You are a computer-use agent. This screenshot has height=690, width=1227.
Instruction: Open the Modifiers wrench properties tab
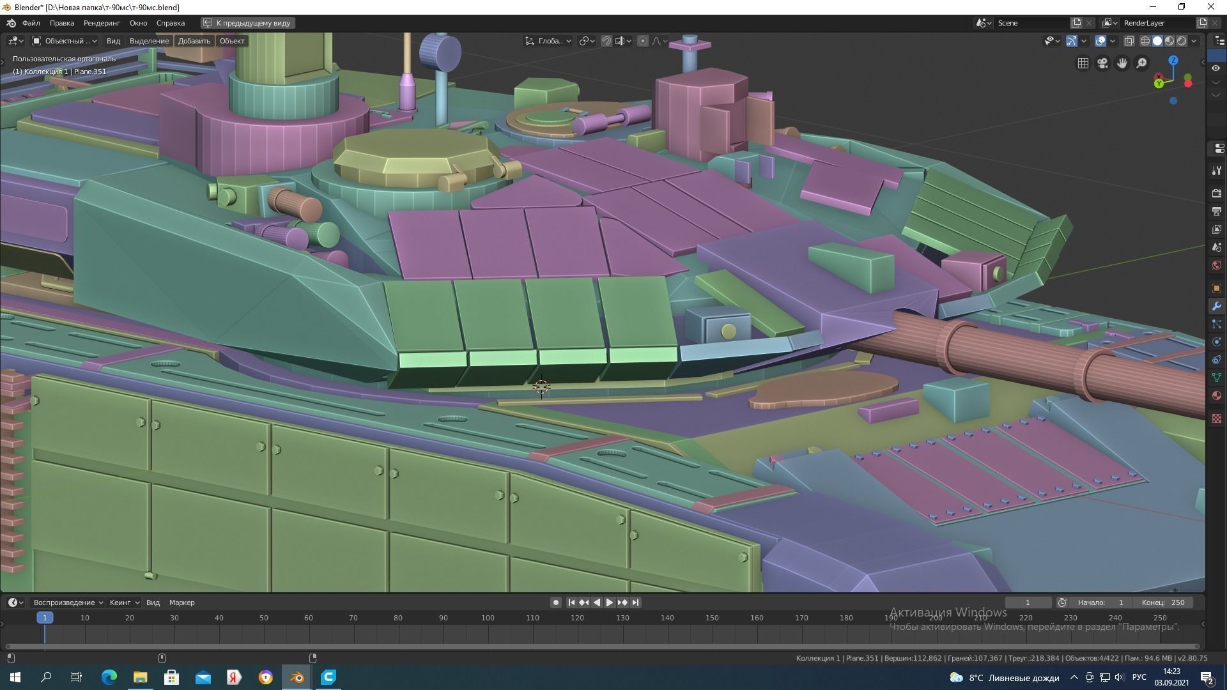pyautogui.click(x=1216, y=306)
